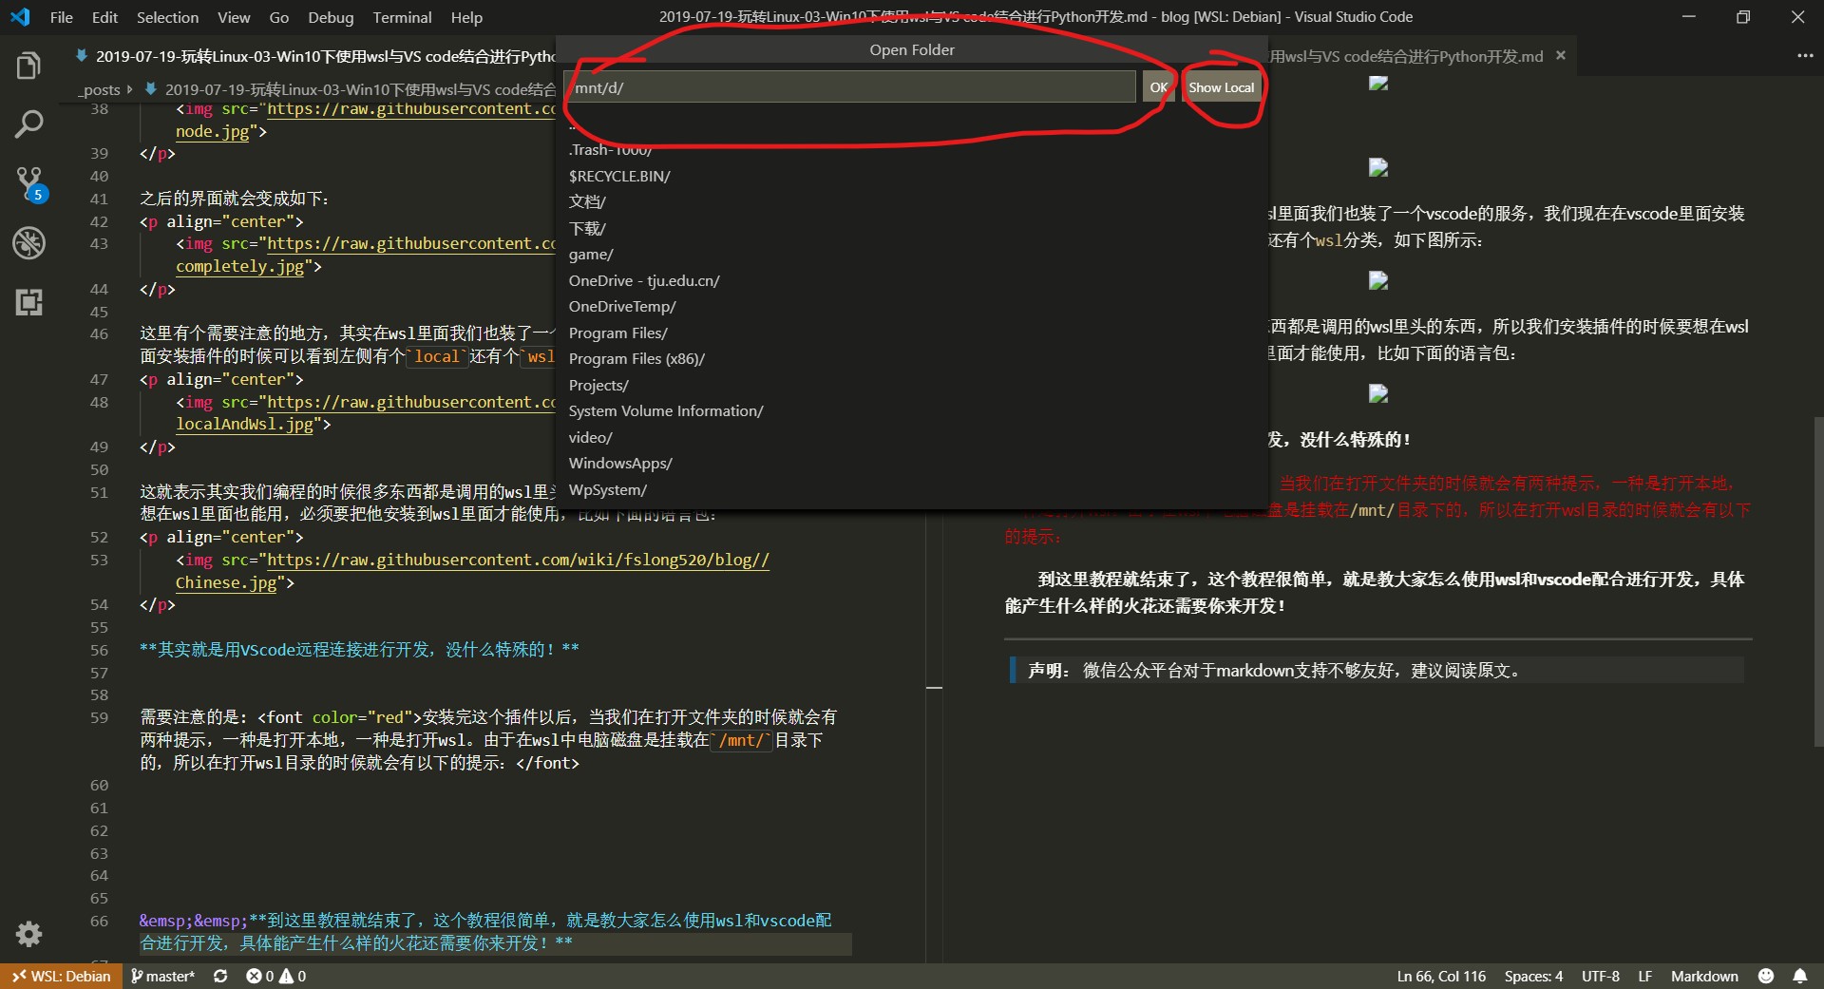Switch to the markdown preview tab
Screen dimensions: 1824x989
1420,56
